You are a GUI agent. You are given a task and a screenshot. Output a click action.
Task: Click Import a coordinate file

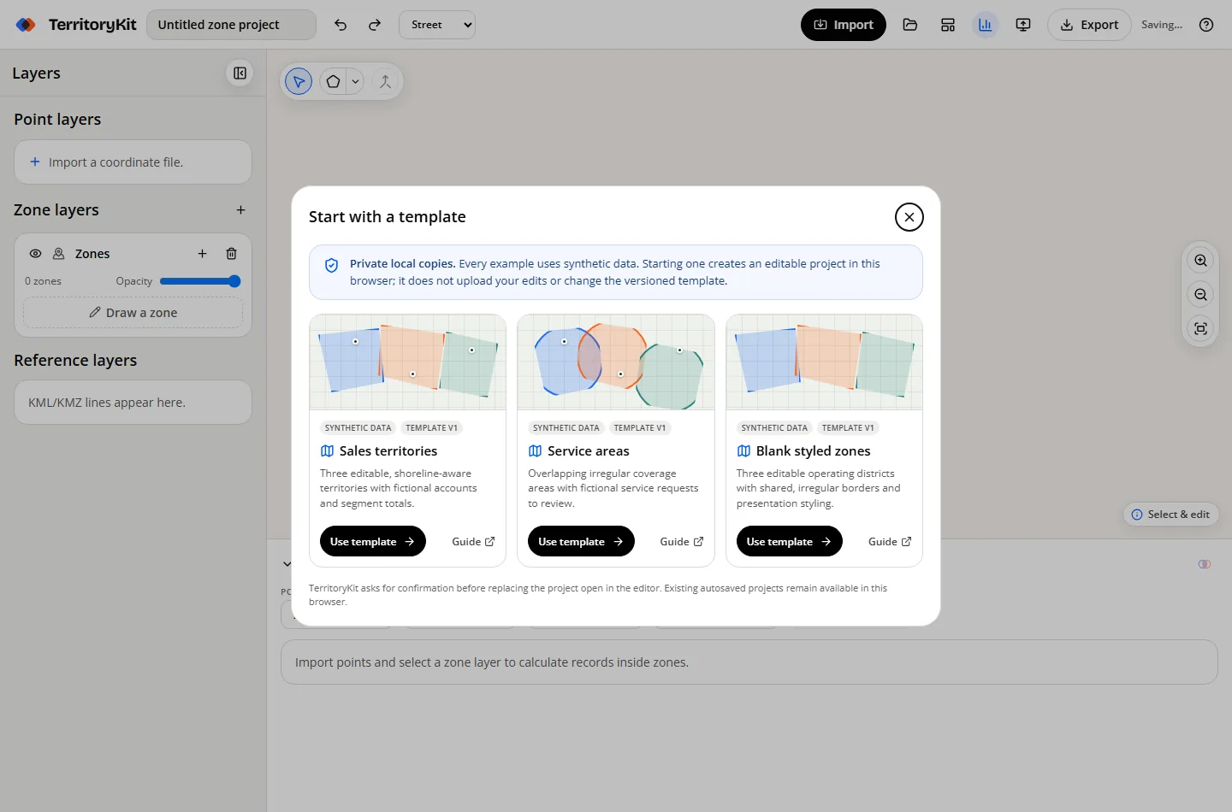click(x=133, y=162)
